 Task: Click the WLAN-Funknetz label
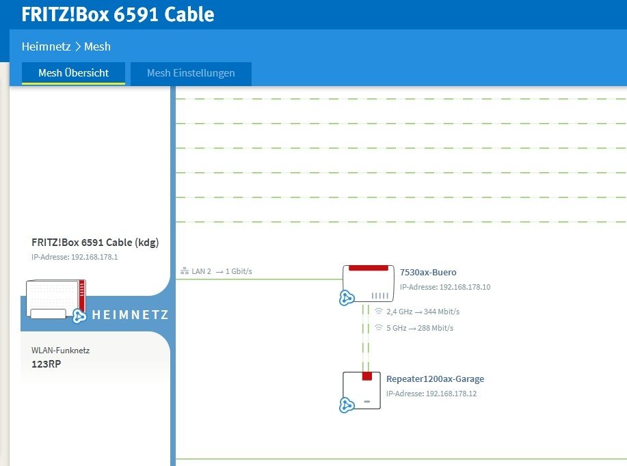(x=60, y=351)
